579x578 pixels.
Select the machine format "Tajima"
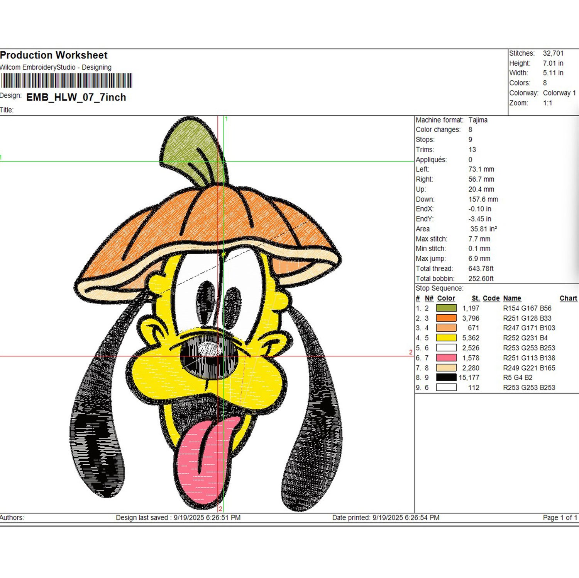tap(478, 120)
